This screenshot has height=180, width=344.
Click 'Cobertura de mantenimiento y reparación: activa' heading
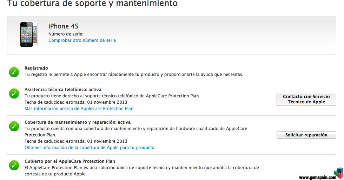tap(78, 122)
